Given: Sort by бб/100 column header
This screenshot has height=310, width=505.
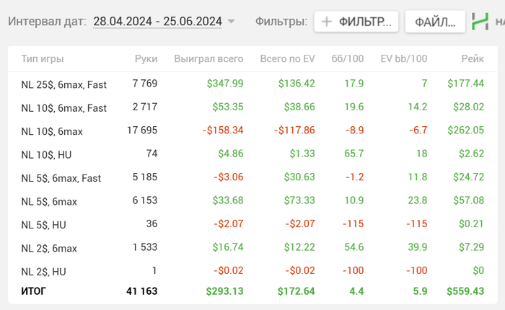Looking at the screenshot, I should (347, 58).
